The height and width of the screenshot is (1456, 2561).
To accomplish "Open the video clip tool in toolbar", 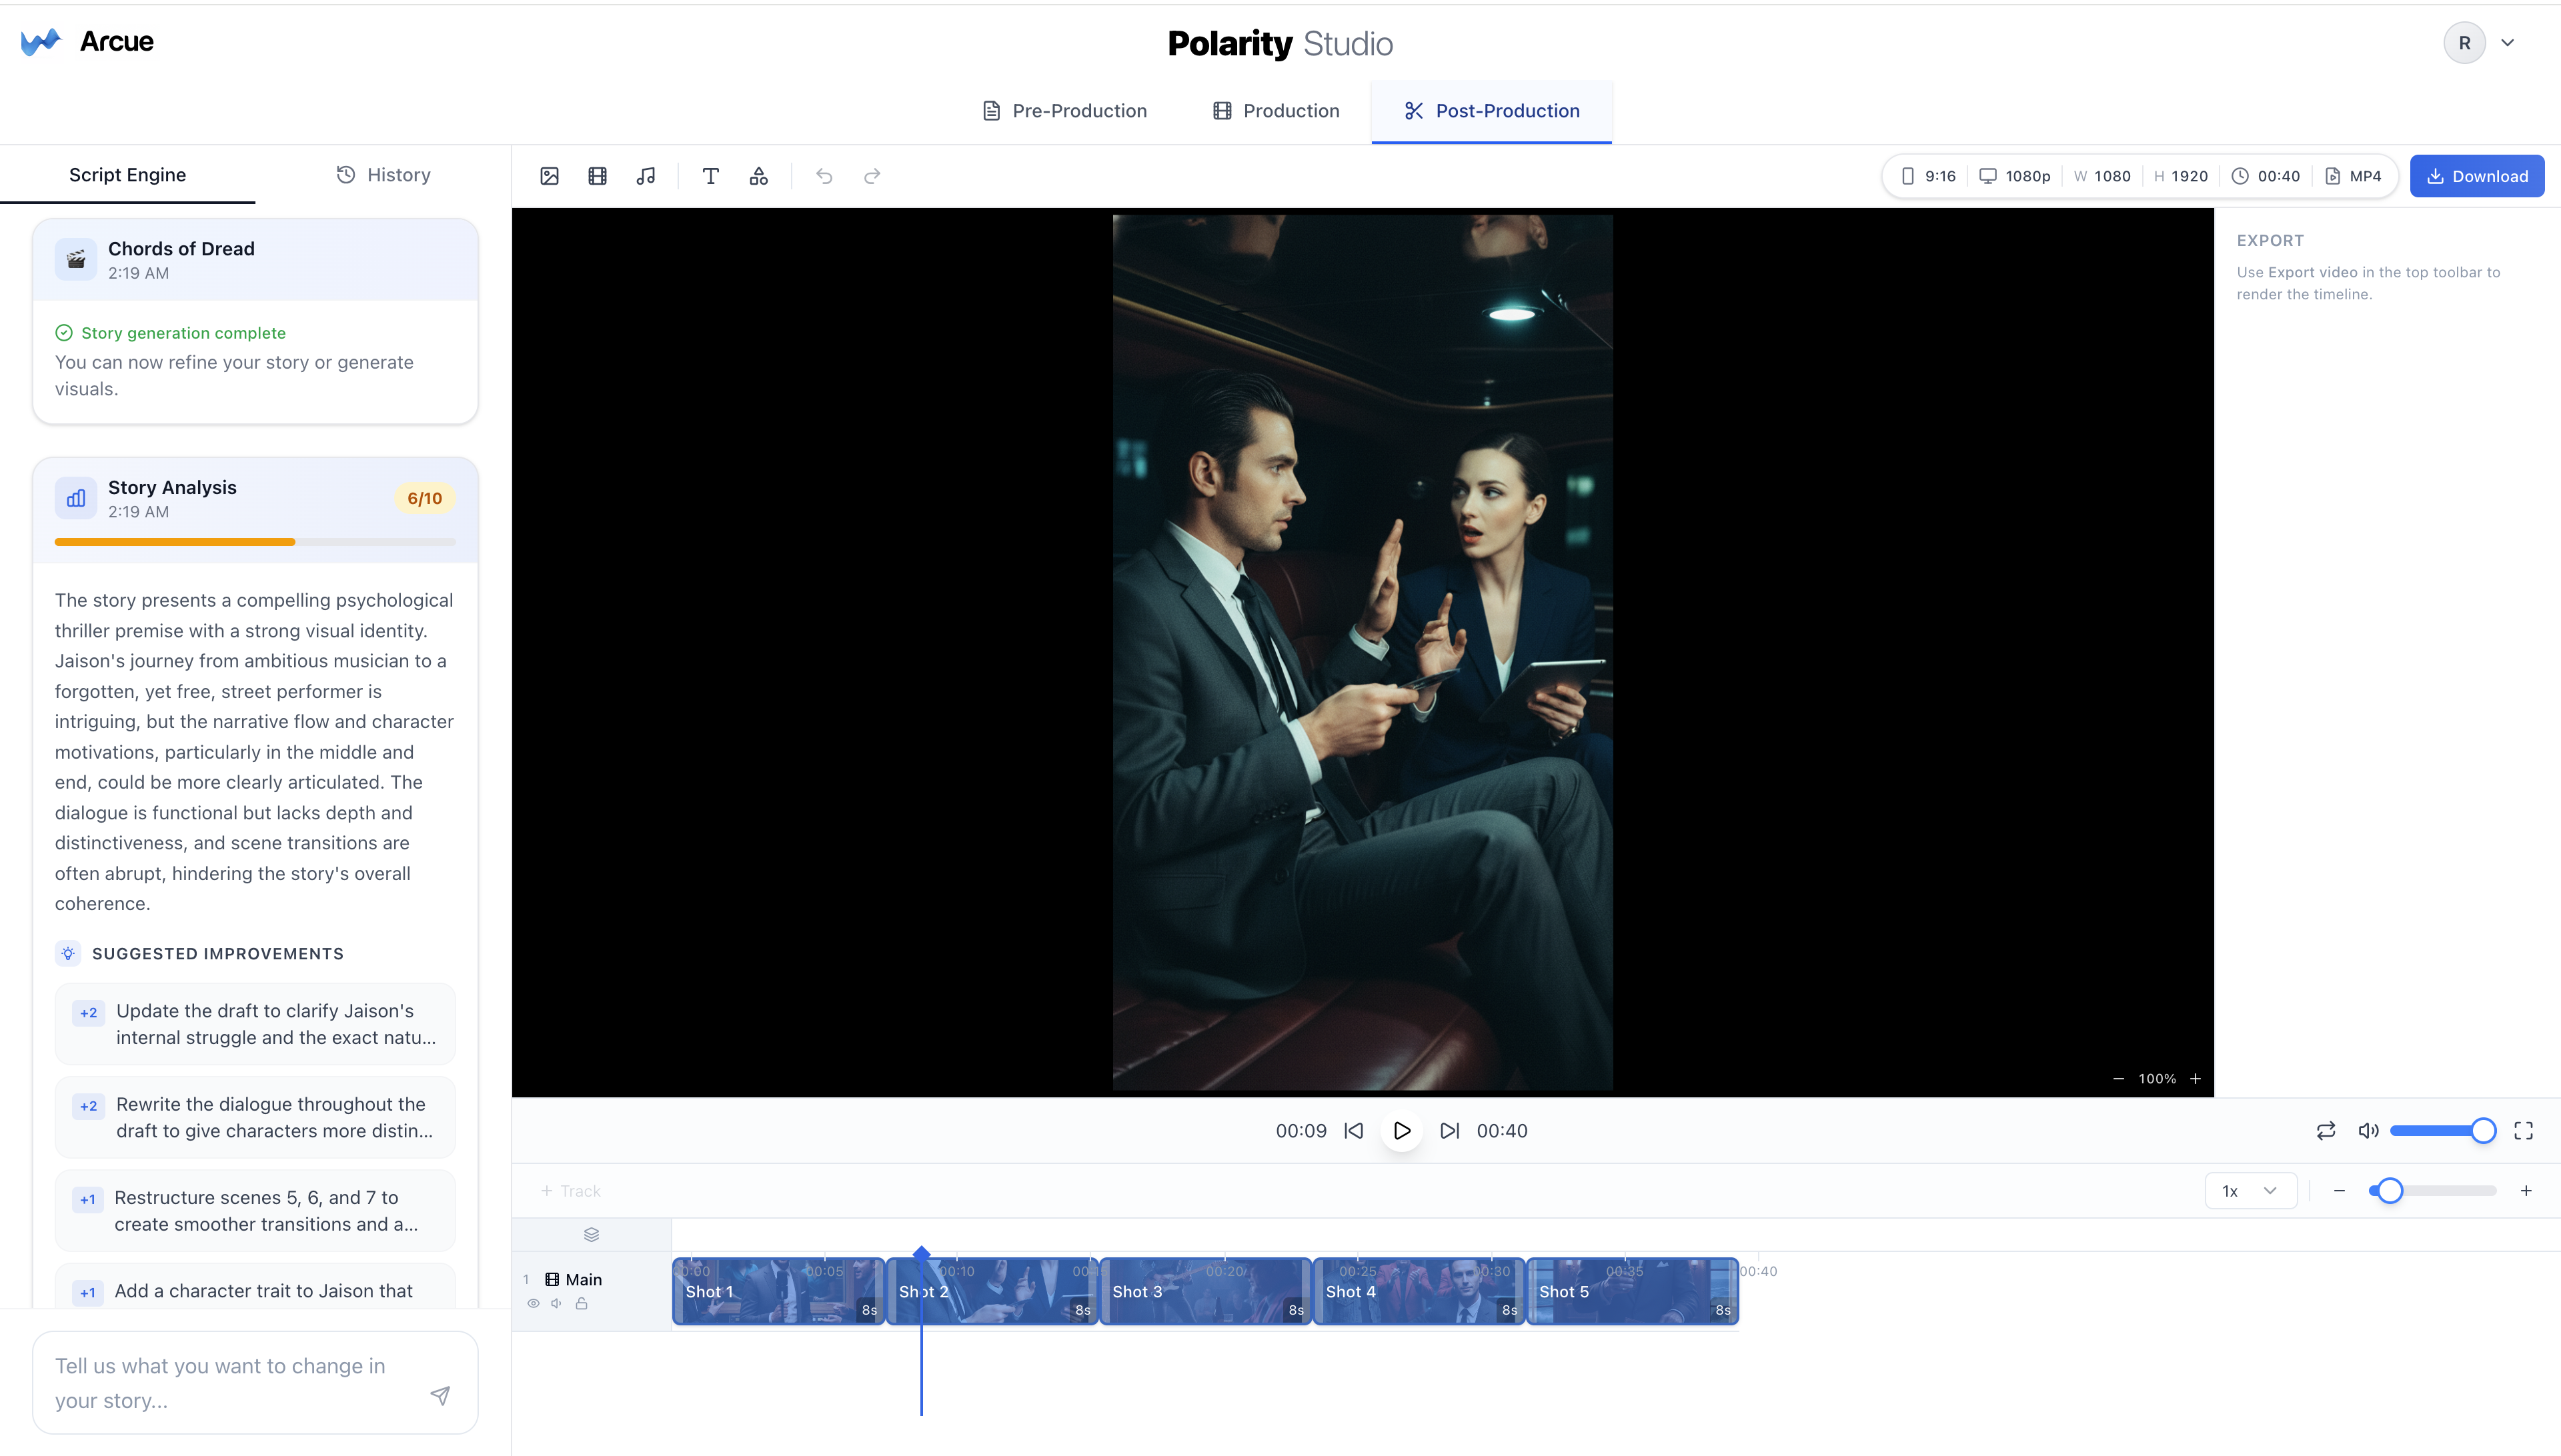I will tap(598, 176).
